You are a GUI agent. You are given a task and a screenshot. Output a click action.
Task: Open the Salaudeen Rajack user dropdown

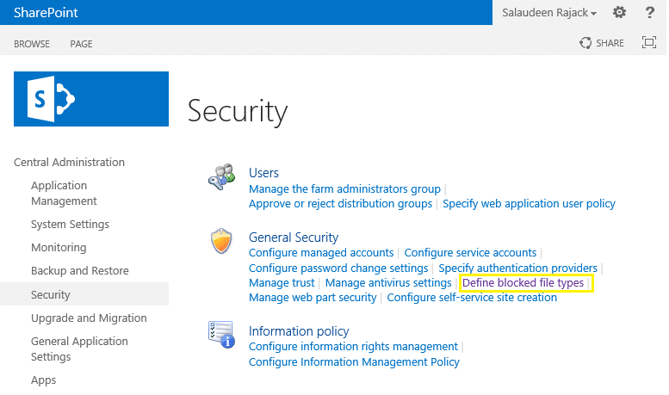pos(548,13)
